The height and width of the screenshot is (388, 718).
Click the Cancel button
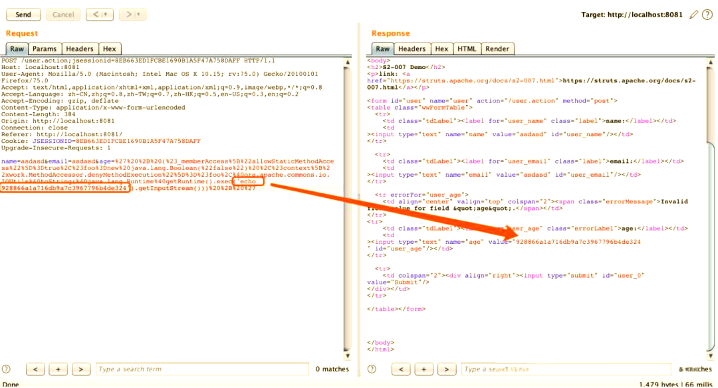(x=63, y=15)
